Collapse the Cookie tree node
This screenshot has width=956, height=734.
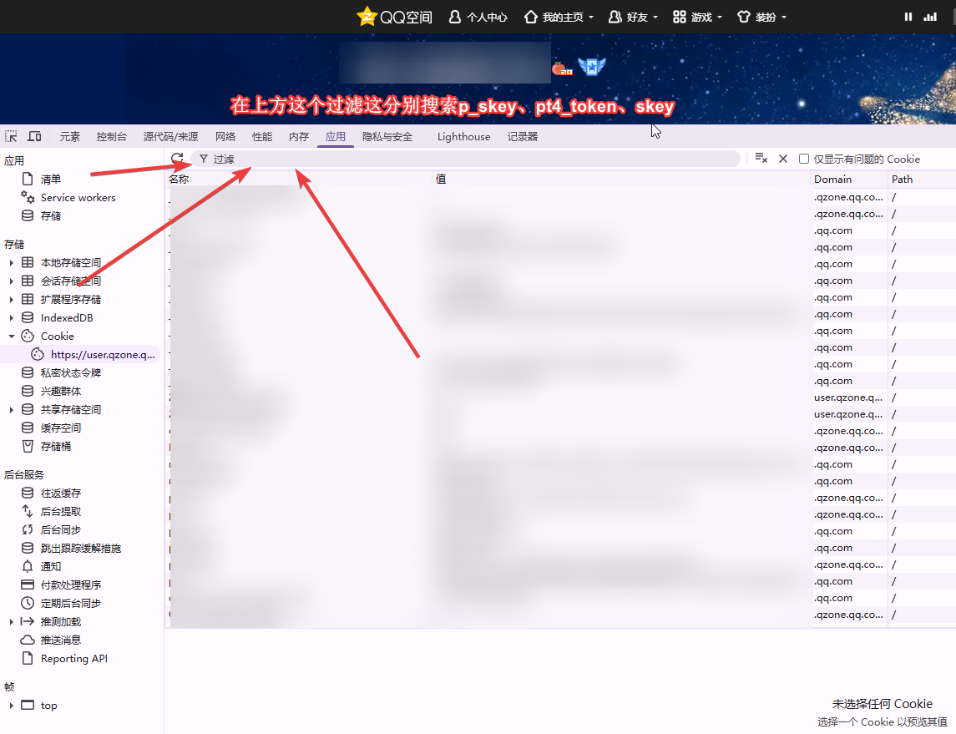pos(12,337)
